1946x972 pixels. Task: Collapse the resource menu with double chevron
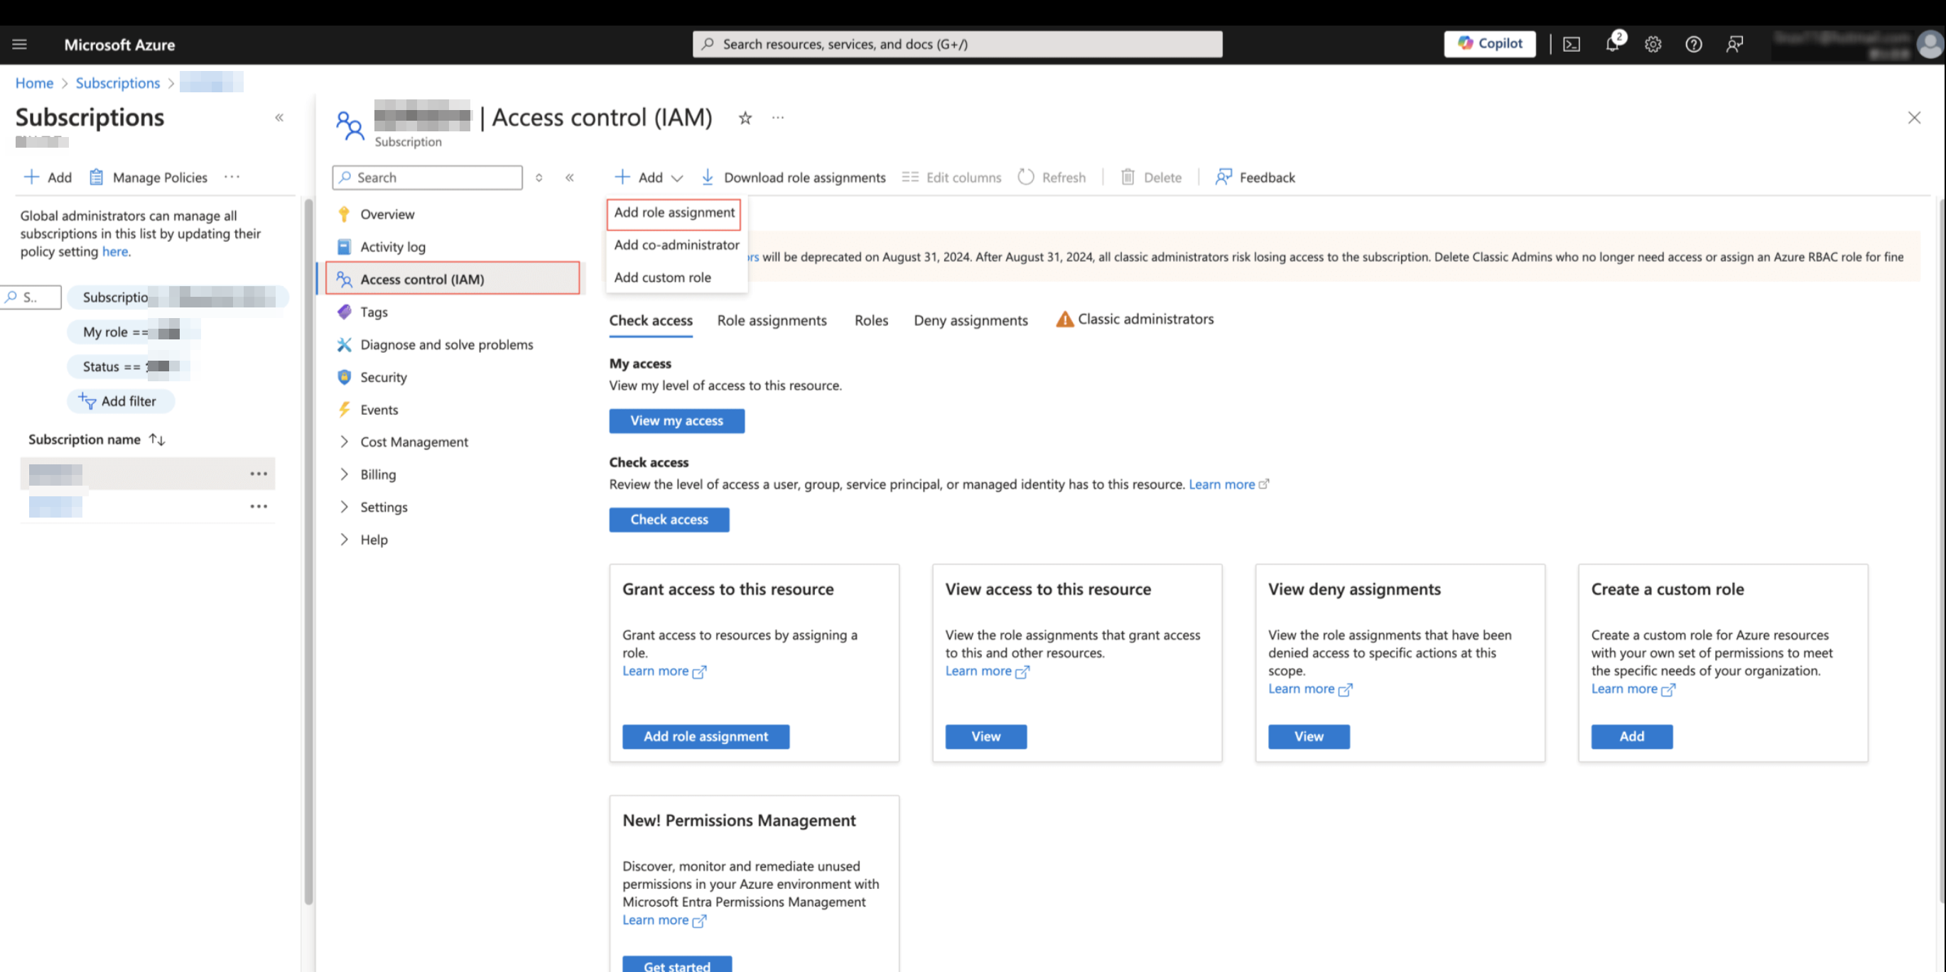pyautogui.click(x=570, y=178)
